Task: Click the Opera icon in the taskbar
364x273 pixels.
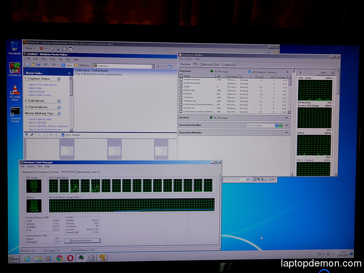Action: tap(70, 258)
